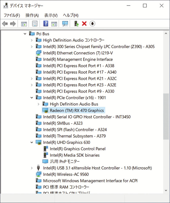Click the Device Manager title bar icon
170x203 pixels.
tap(6, 6)
